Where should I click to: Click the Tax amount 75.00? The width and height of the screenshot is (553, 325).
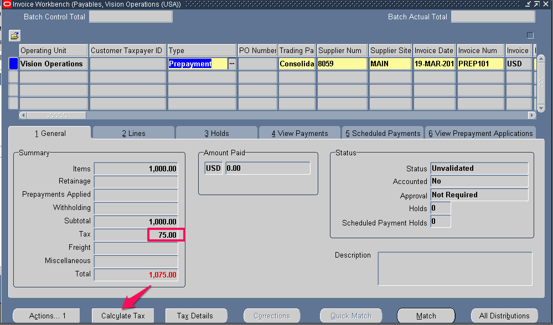click(136, 235)
